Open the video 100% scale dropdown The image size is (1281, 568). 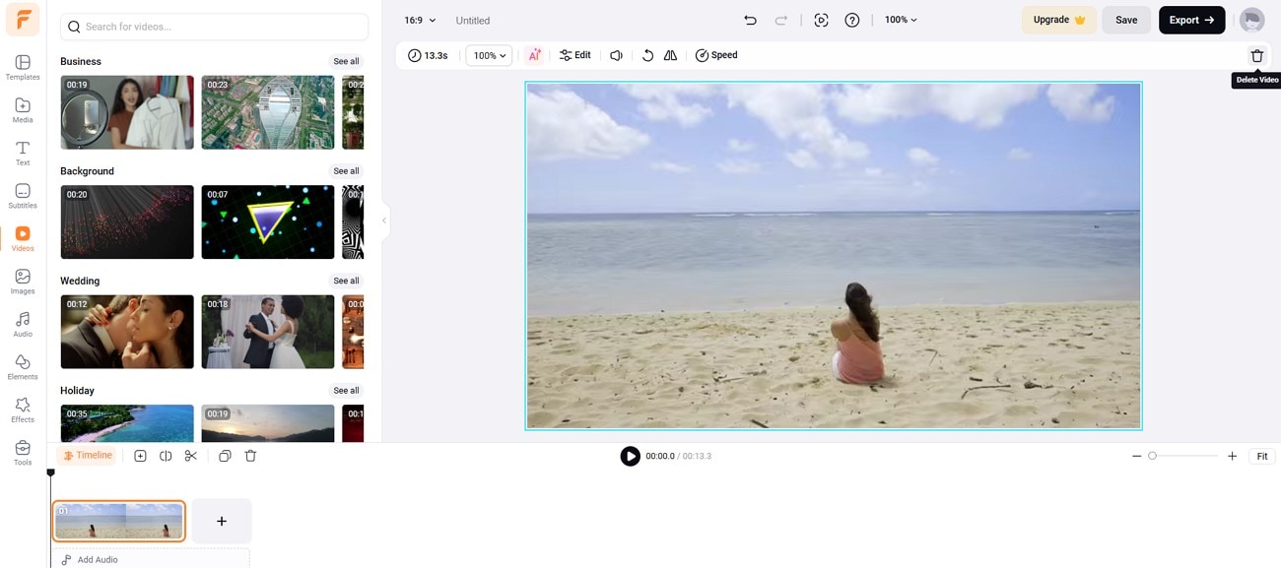coord(489,56)
